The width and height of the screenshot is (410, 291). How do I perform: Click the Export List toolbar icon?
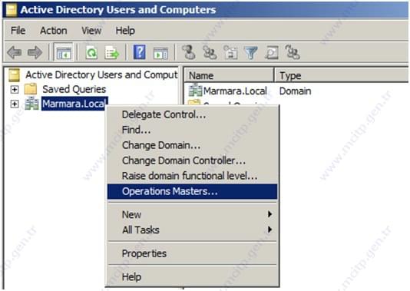point(112,52)
